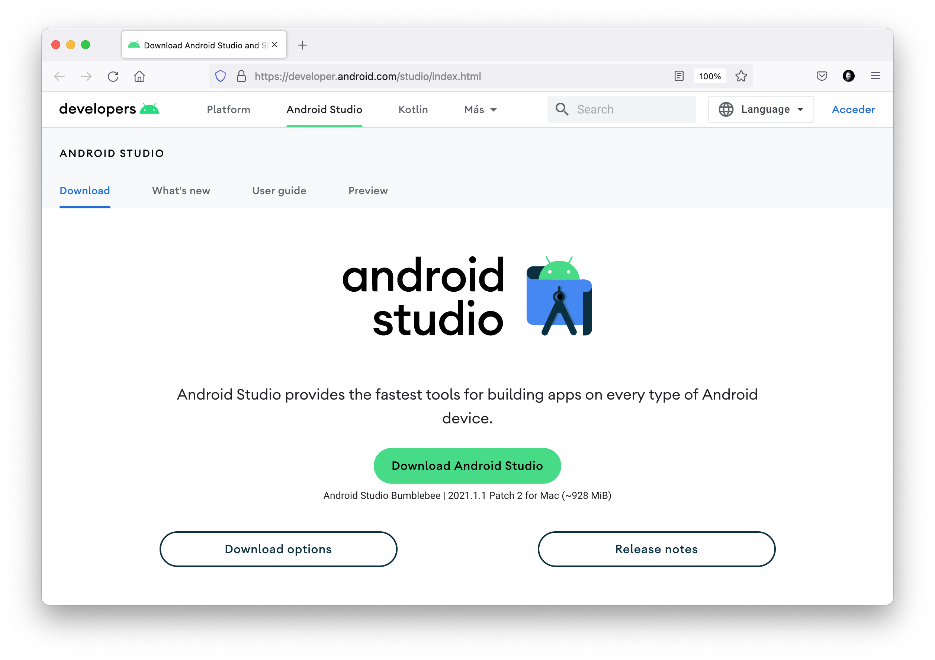Click the padlock site info icon
935x660 pixels.
click(x=241, y=76)
